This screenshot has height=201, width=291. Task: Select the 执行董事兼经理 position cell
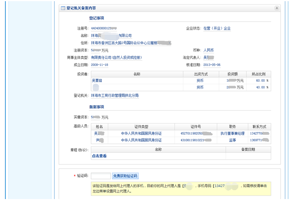[x=232, y=133]
